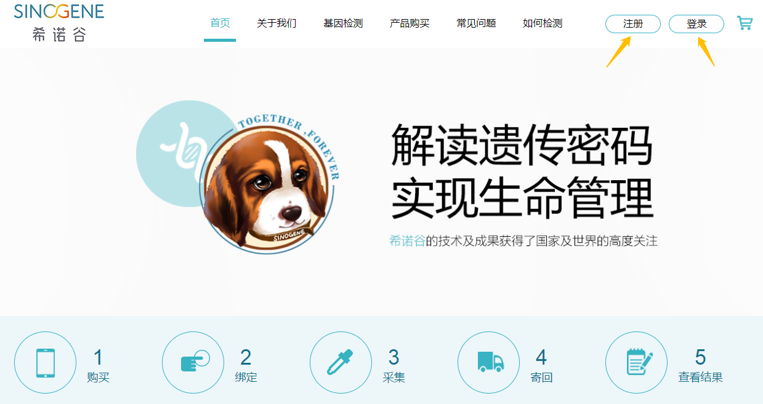Select the dropper 采集 icon
The height and width of the screenshot is (404, 763).
pyautogui.click(x=341, y=363)
